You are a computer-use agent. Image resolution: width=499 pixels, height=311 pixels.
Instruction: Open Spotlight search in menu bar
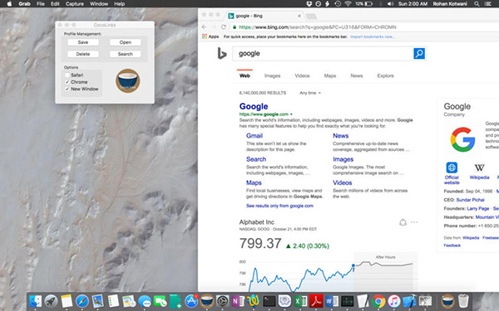[x=477, y=4]
